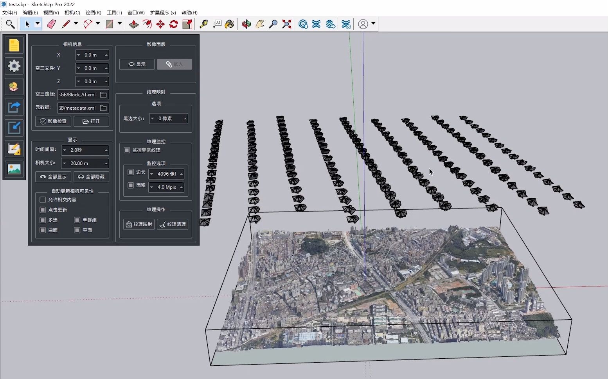Click the 纹理映射 button under 纹理操作
Screen dimensions: 608x379
pos(139,224)
